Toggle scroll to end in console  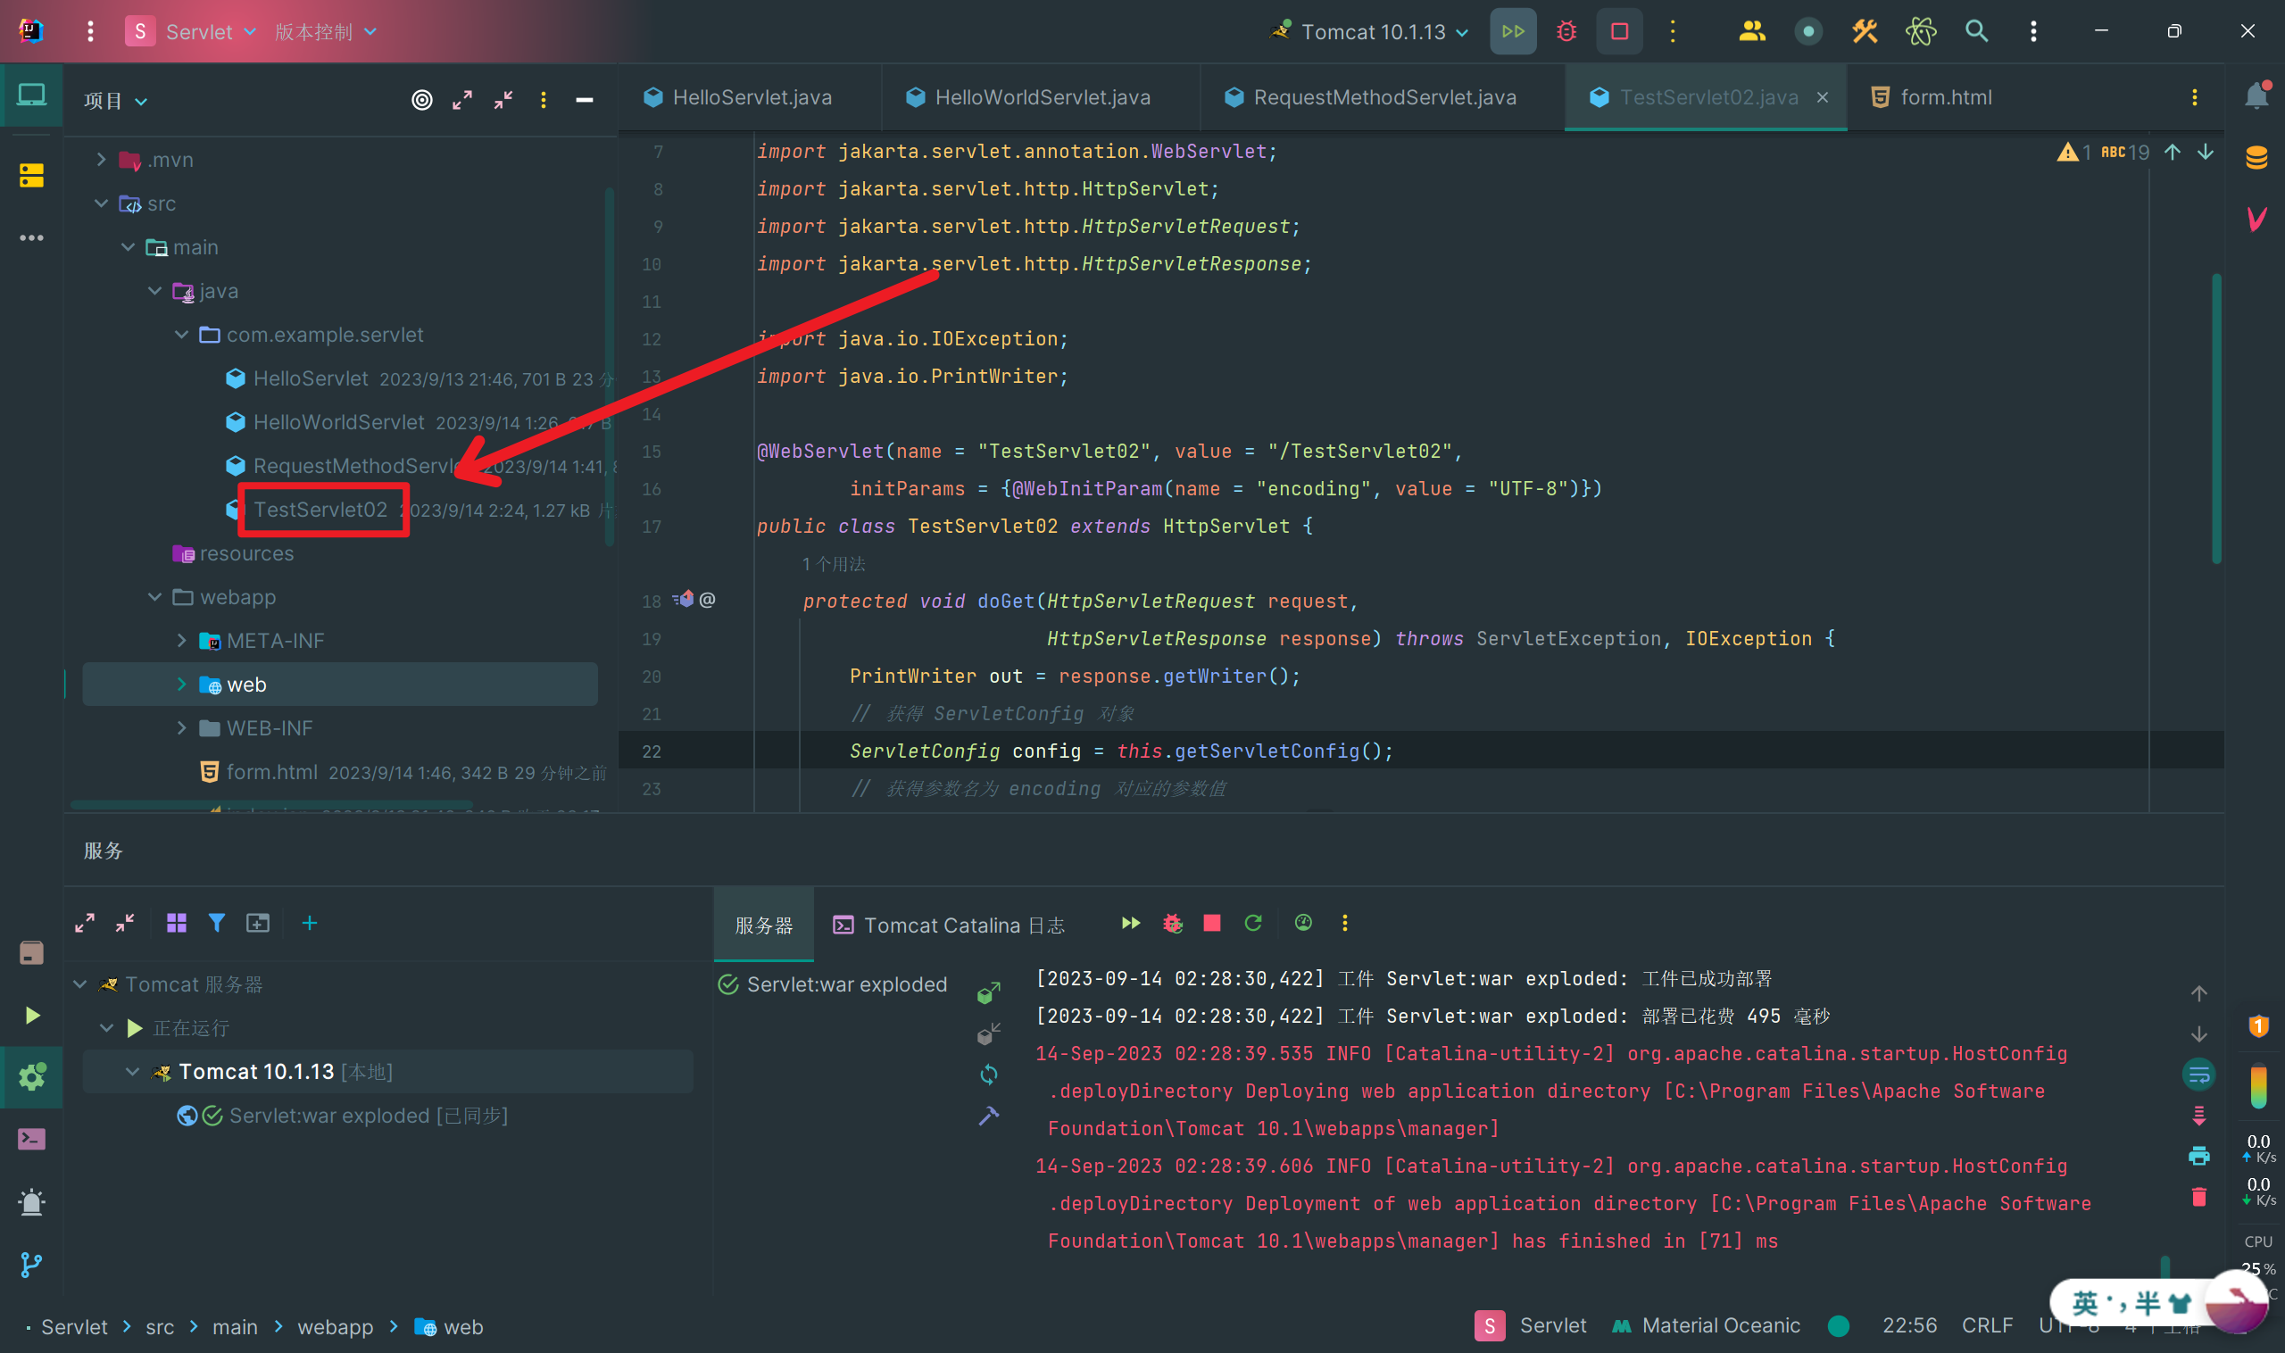pos(2198,1115)
